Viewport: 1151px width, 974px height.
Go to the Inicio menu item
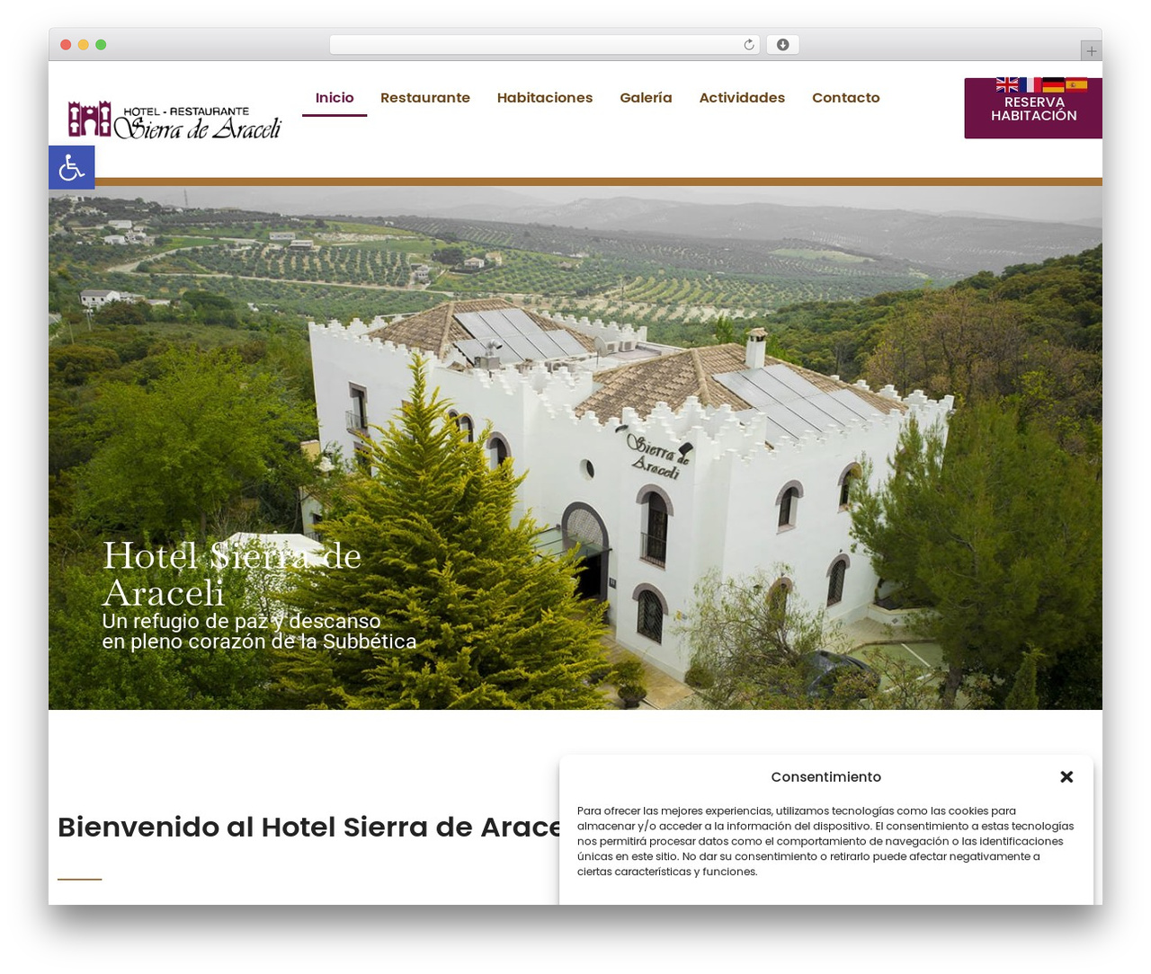[335, 98]
